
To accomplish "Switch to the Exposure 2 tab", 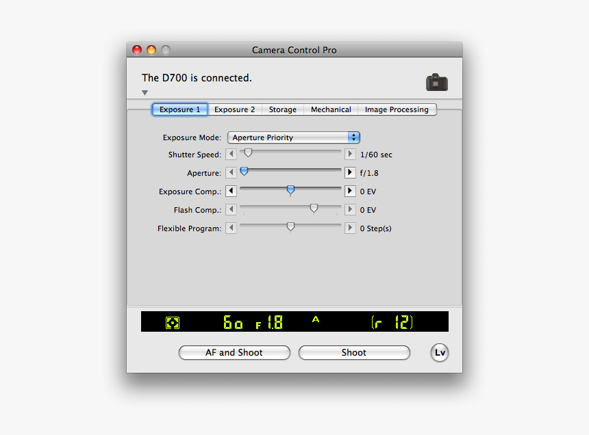I will click(234, 109).
